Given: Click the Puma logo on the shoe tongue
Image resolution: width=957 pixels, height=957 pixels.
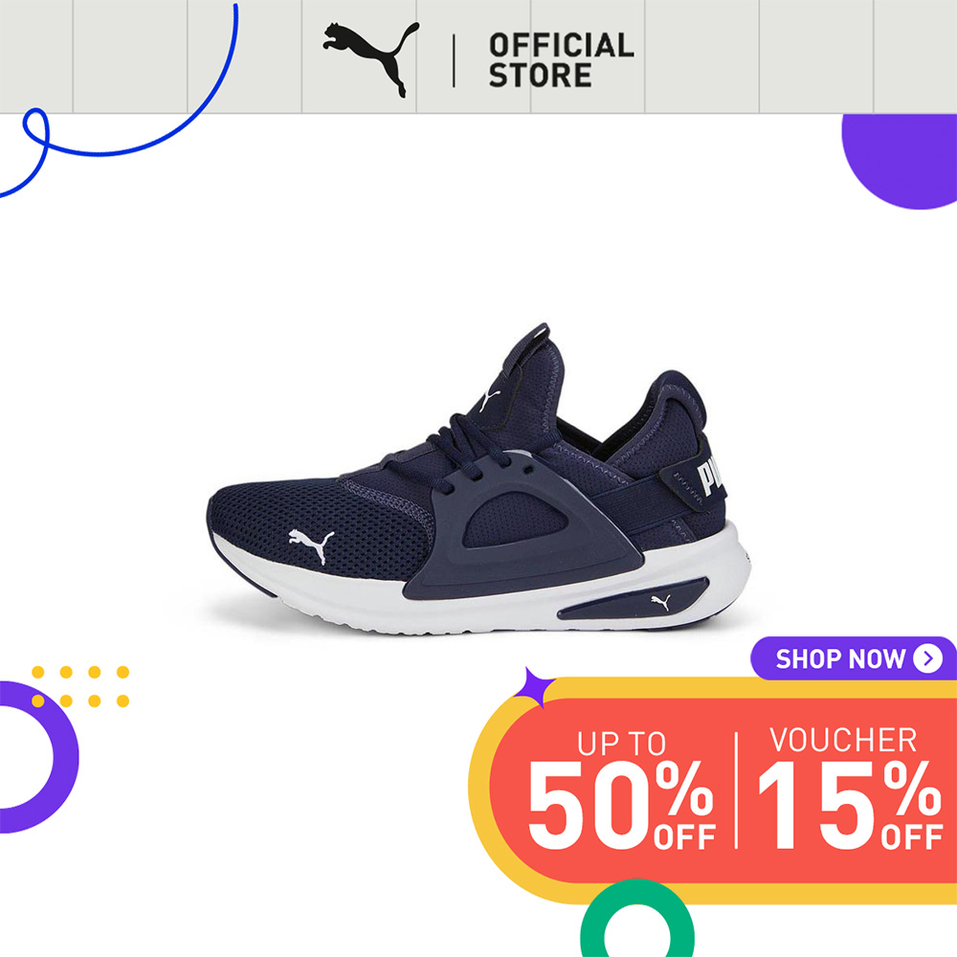Looking at the screenshot, I should (x=489, y=400).
